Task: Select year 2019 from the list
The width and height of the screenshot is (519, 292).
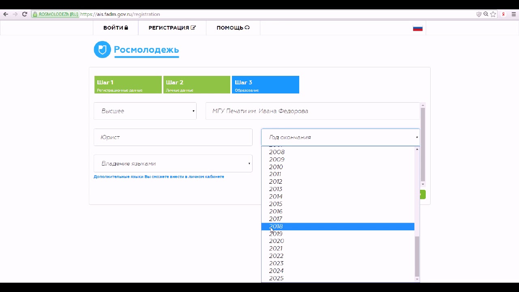Action: pos(338,234)
